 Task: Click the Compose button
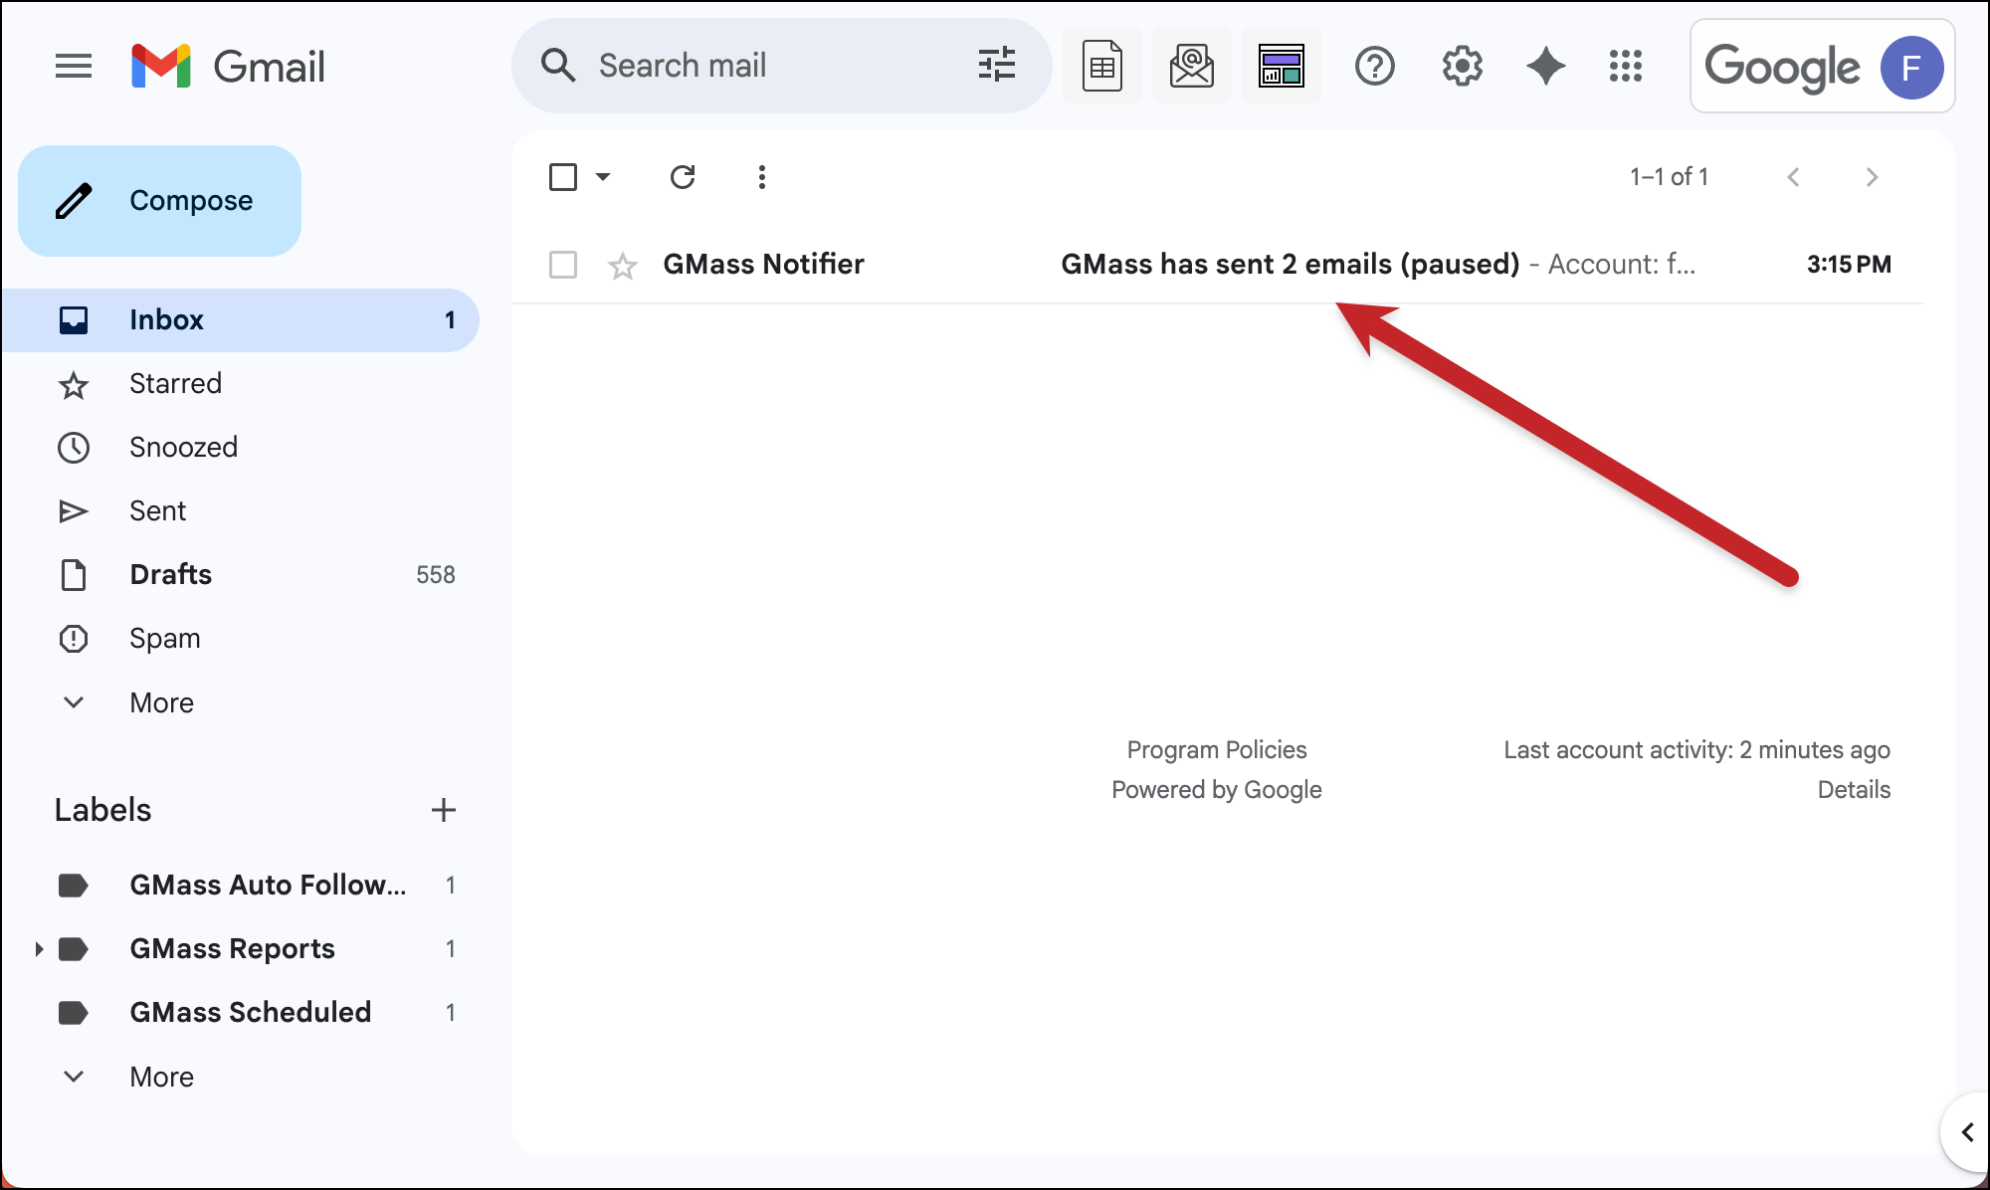click(x=160, y=201)
